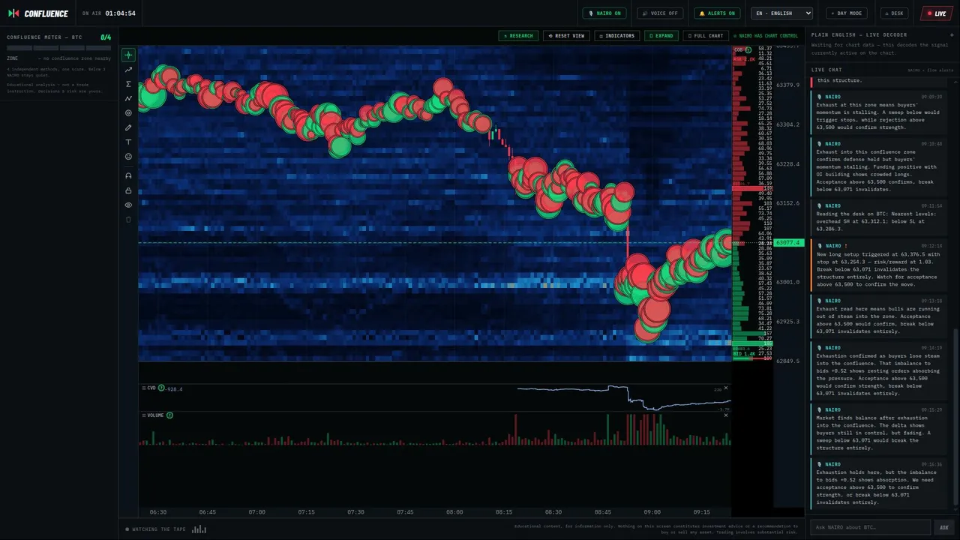Click the LIVE indicator button
Screen dimensions: 960x540
[x=937, y=13]
